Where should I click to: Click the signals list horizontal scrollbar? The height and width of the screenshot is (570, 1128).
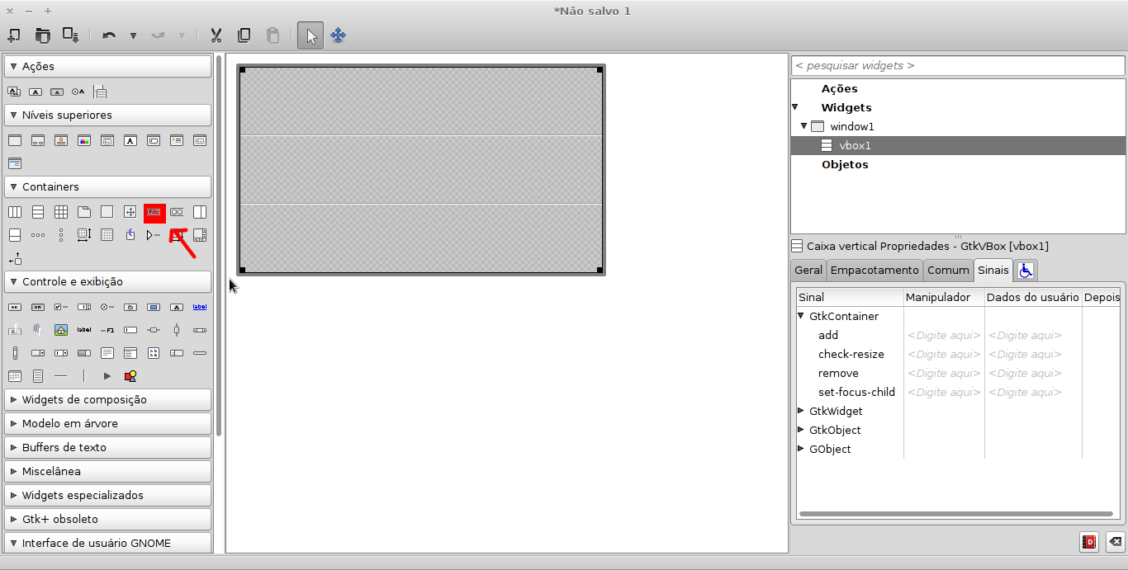(956, 514)
